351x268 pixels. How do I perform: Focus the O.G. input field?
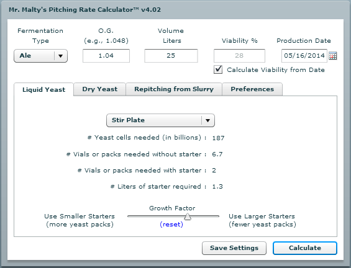106,56
